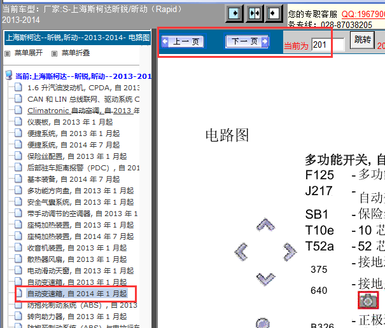This screenshot has width=385, height=328.
Task: Click document icon beside 转向助力器 entry
Action: pos(18,316)
